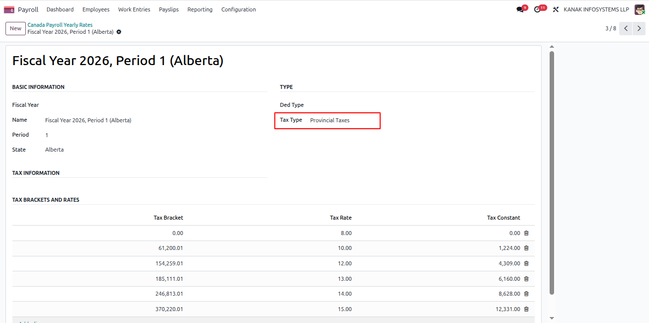Open the Dashboard menu

point(60,9)
